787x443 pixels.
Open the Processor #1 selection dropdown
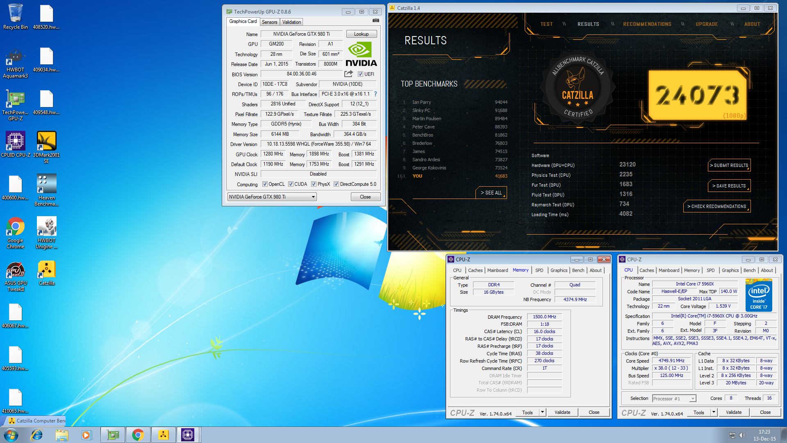(674, 398)
